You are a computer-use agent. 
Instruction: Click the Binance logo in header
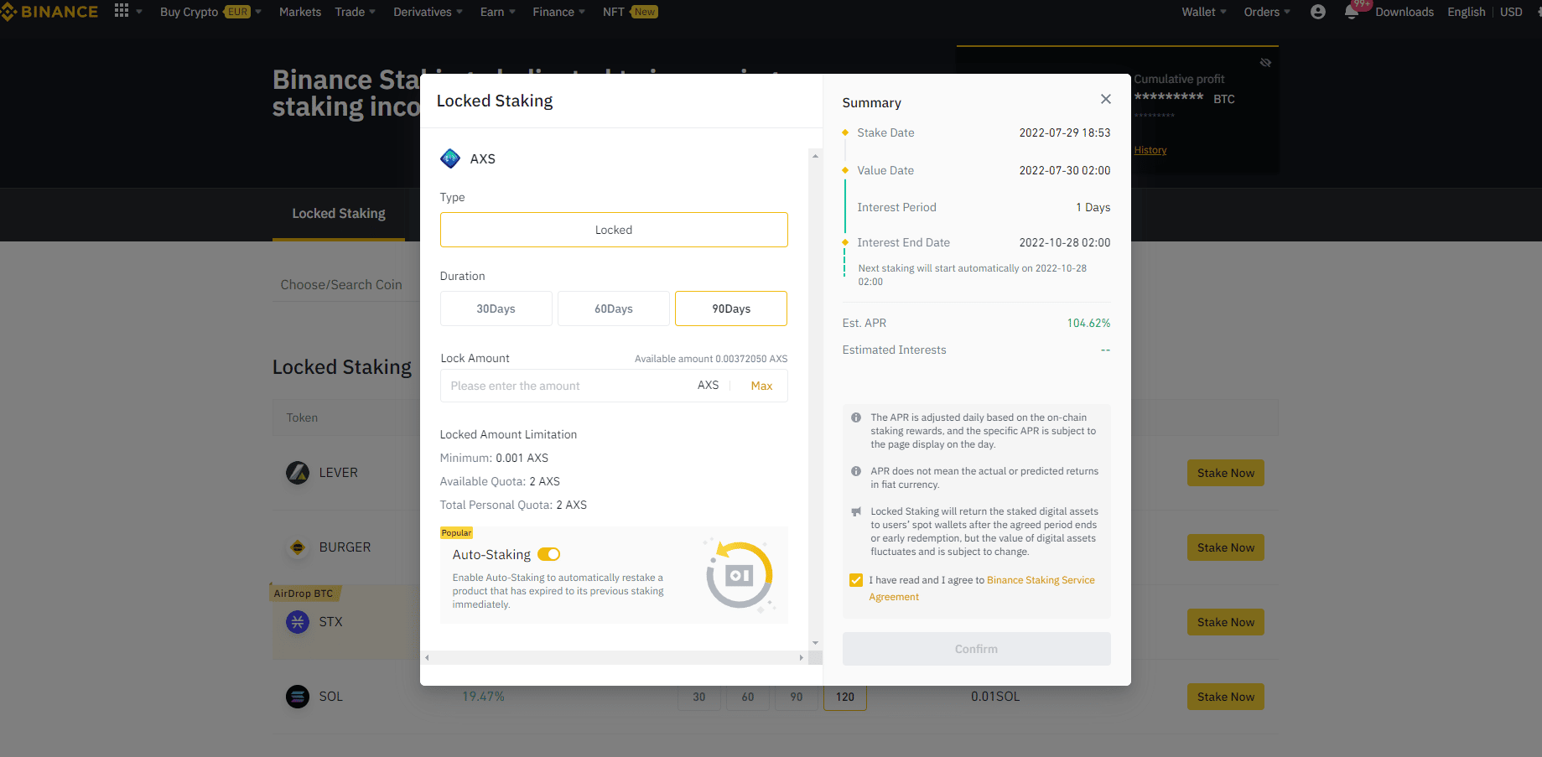(50, 12)
